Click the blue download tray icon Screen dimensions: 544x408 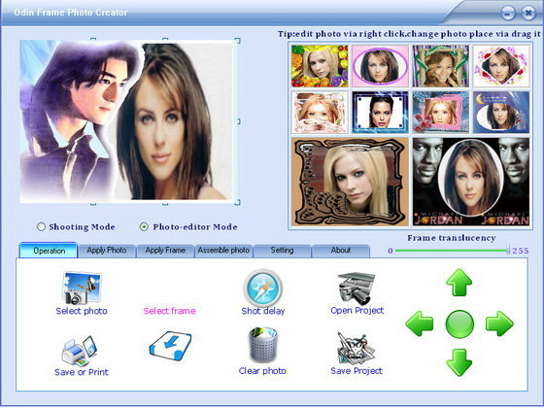pyautogui.click(x=170, y=346)
